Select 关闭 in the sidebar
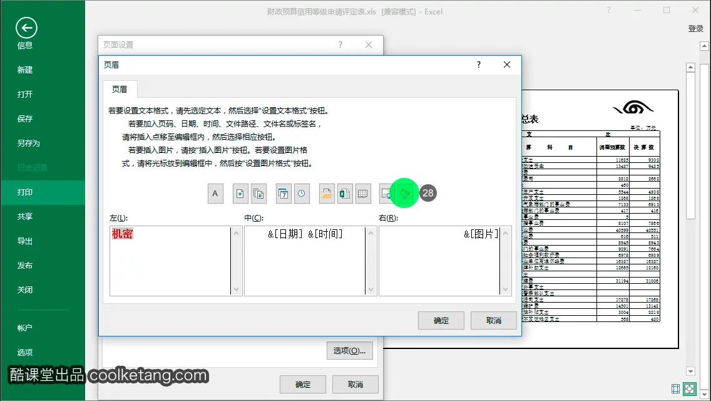 pos(25,290)
